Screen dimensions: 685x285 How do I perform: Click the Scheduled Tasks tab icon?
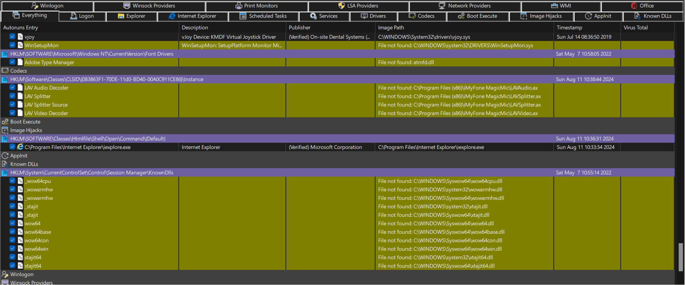point(243,16)
